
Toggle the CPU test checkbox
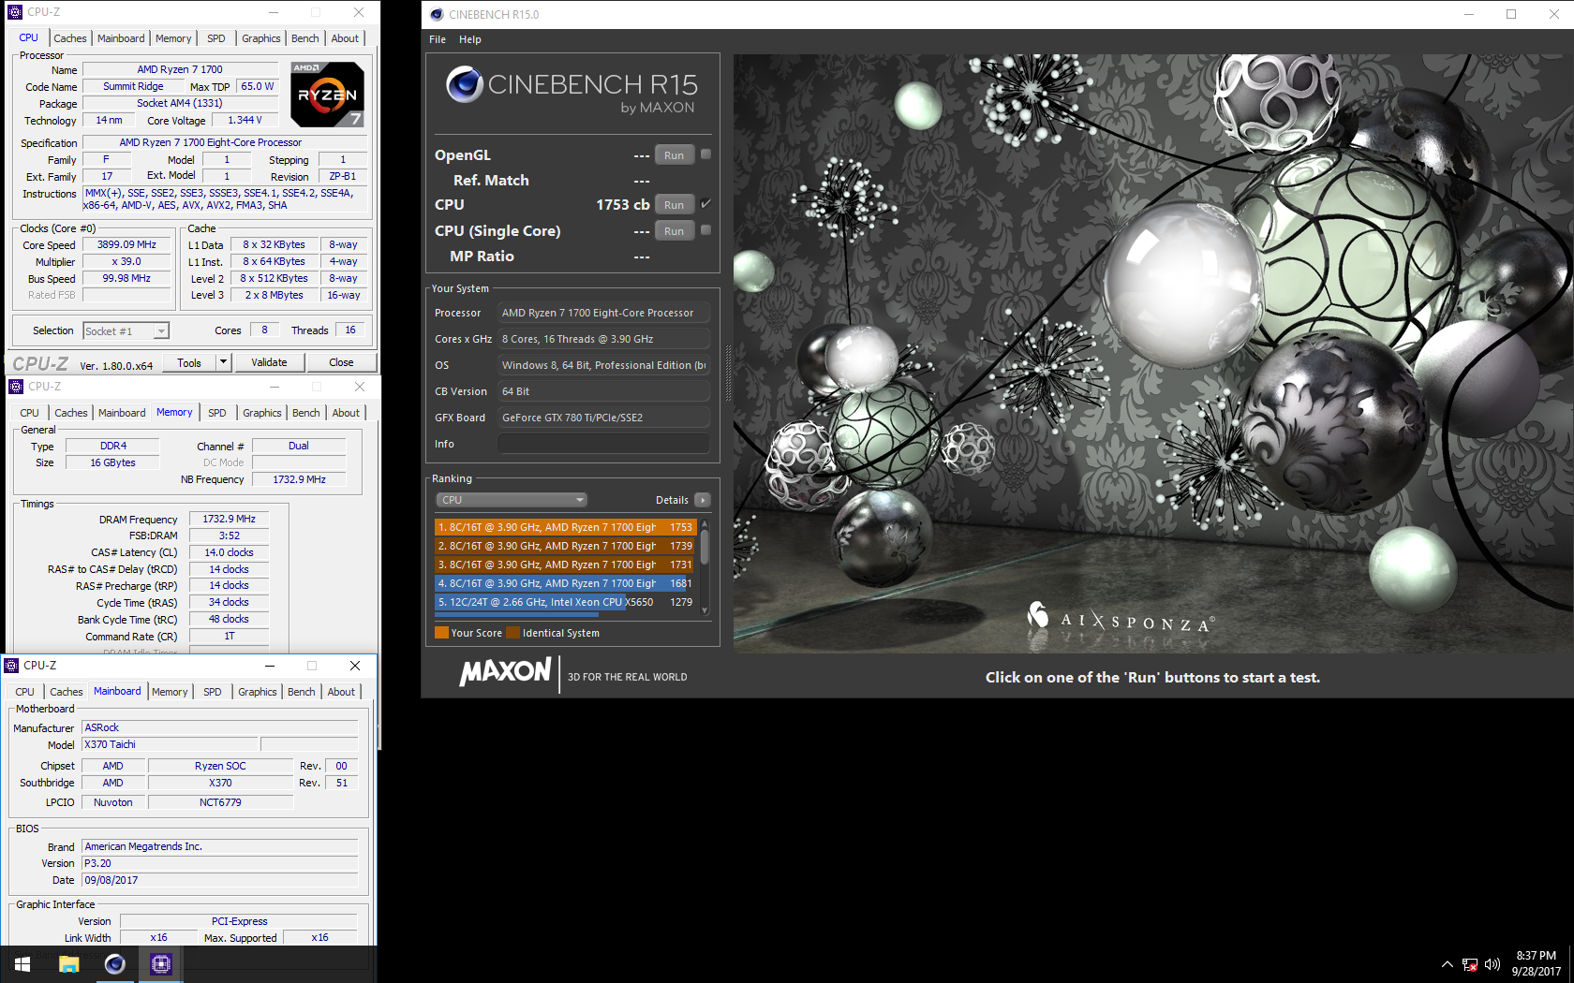705,204
